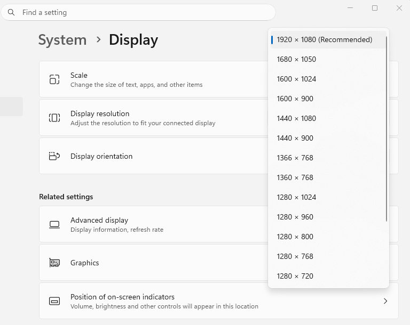The height and width of the screenshot is (325, 410).
Task: Minimize the Settings window
Action: tap(350, 8)
